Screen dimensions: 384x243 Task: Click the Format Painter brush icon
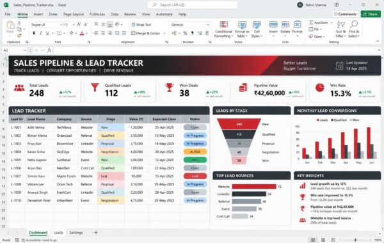click(19, 35)
